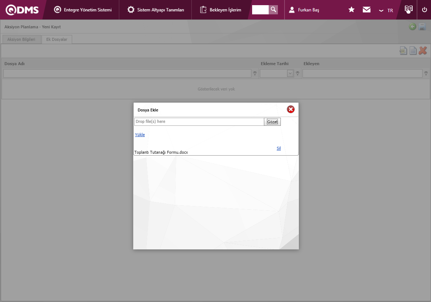Open the Ekleme Tarihi date filter dropdown
Image resolution: width=431 pixels, height=302 pixels.
[290, 74]
